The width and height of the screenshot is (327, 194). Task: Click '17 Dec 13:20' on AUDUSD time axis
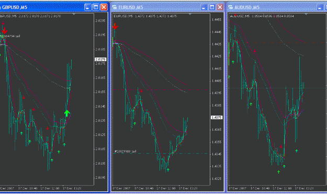(x=304, y=188)
